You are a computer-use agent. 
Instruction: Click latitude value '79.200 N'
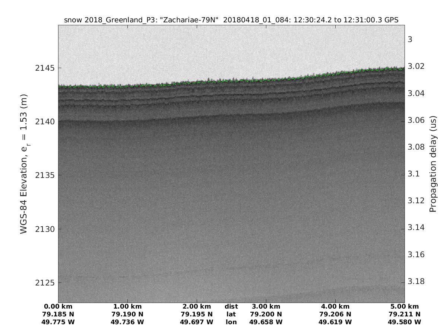[266, 314]
